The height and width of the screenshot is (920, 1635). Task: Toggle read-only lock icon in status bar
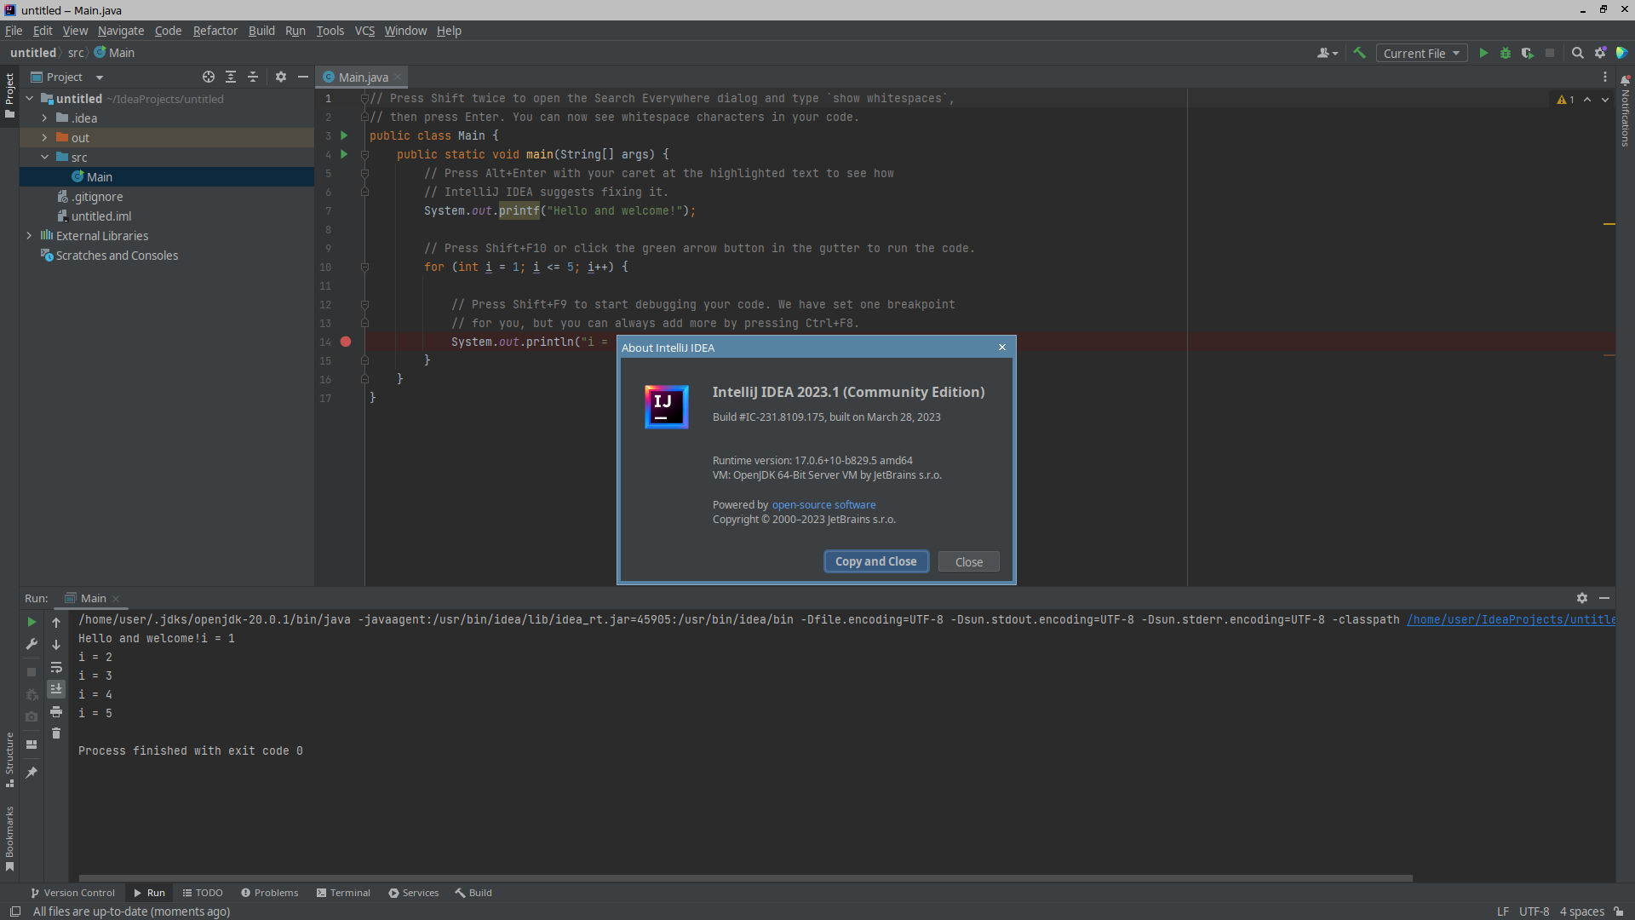[x=1618, y=911]
